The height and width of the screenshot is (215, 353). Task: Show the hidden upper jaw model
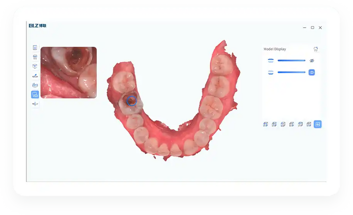[x=312, y=61]
